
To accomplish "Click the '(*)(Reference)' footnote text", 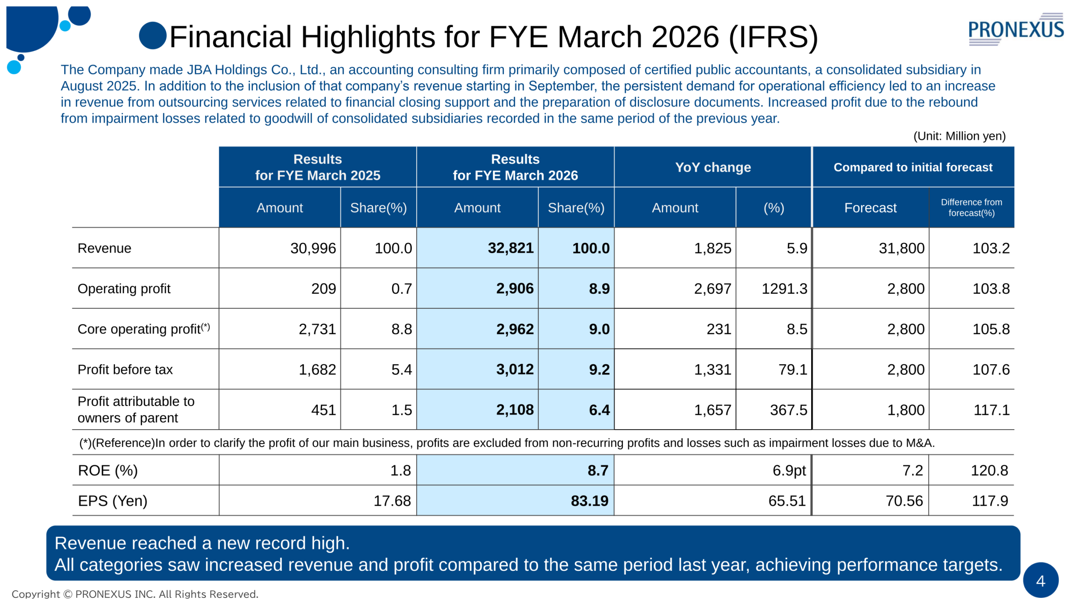I will (x=507, y=443).
